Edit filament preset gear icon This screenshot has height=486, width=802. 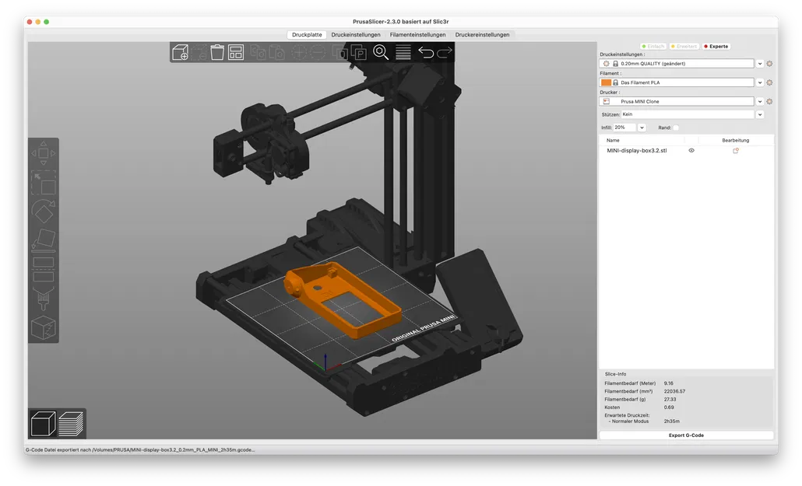pos(769,82)
